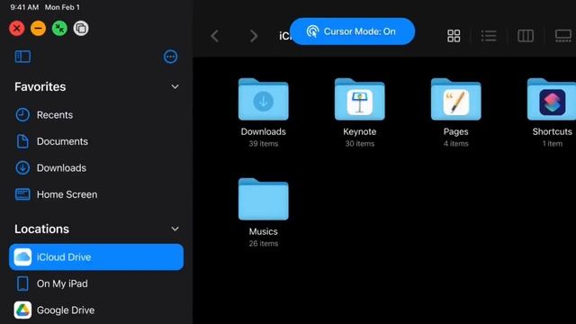Open Recents in the sidebar
The height and width of the screenshot is (324, 576).
pos(96,115)
